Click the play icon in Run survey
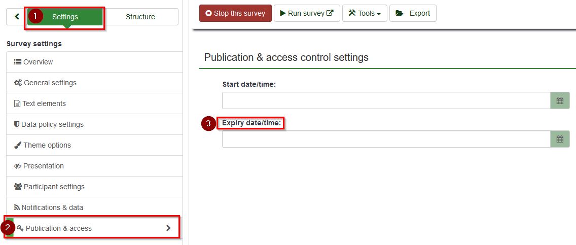Viewport: 576px width, 245px height. tap(282, 13)
